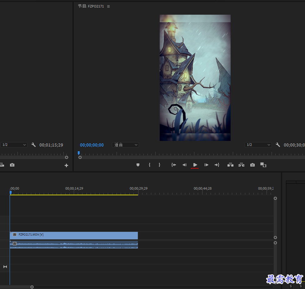Screen dimensions: 305x289
Task: Click the timeline horizontal zoom handle at bottom
Action: coord(32,287)
